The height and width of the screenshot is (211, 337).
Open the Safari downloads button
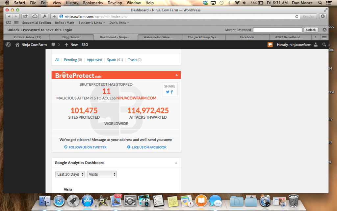[x=323, y=16]
